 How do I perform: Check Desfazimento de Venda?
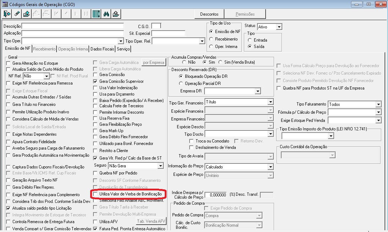(191, 147)
